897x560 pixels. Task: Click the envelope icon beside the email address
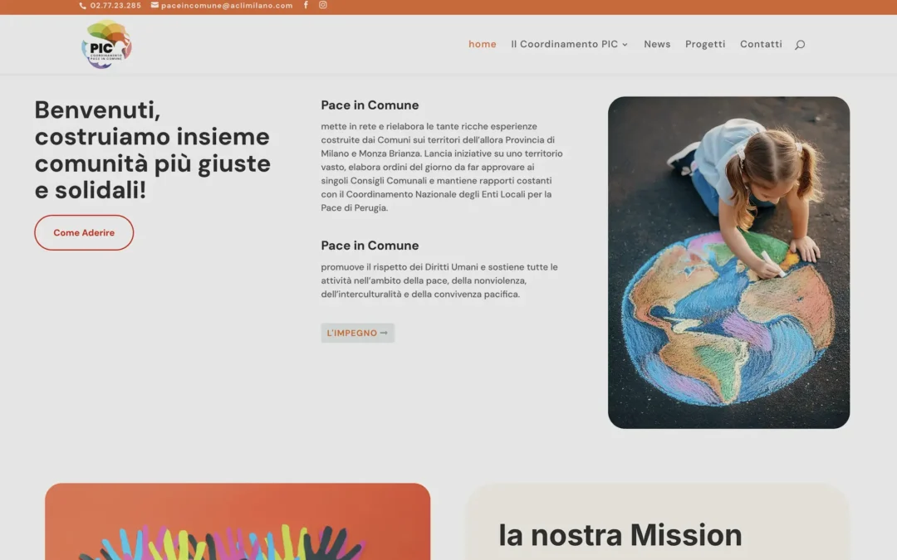154,5
